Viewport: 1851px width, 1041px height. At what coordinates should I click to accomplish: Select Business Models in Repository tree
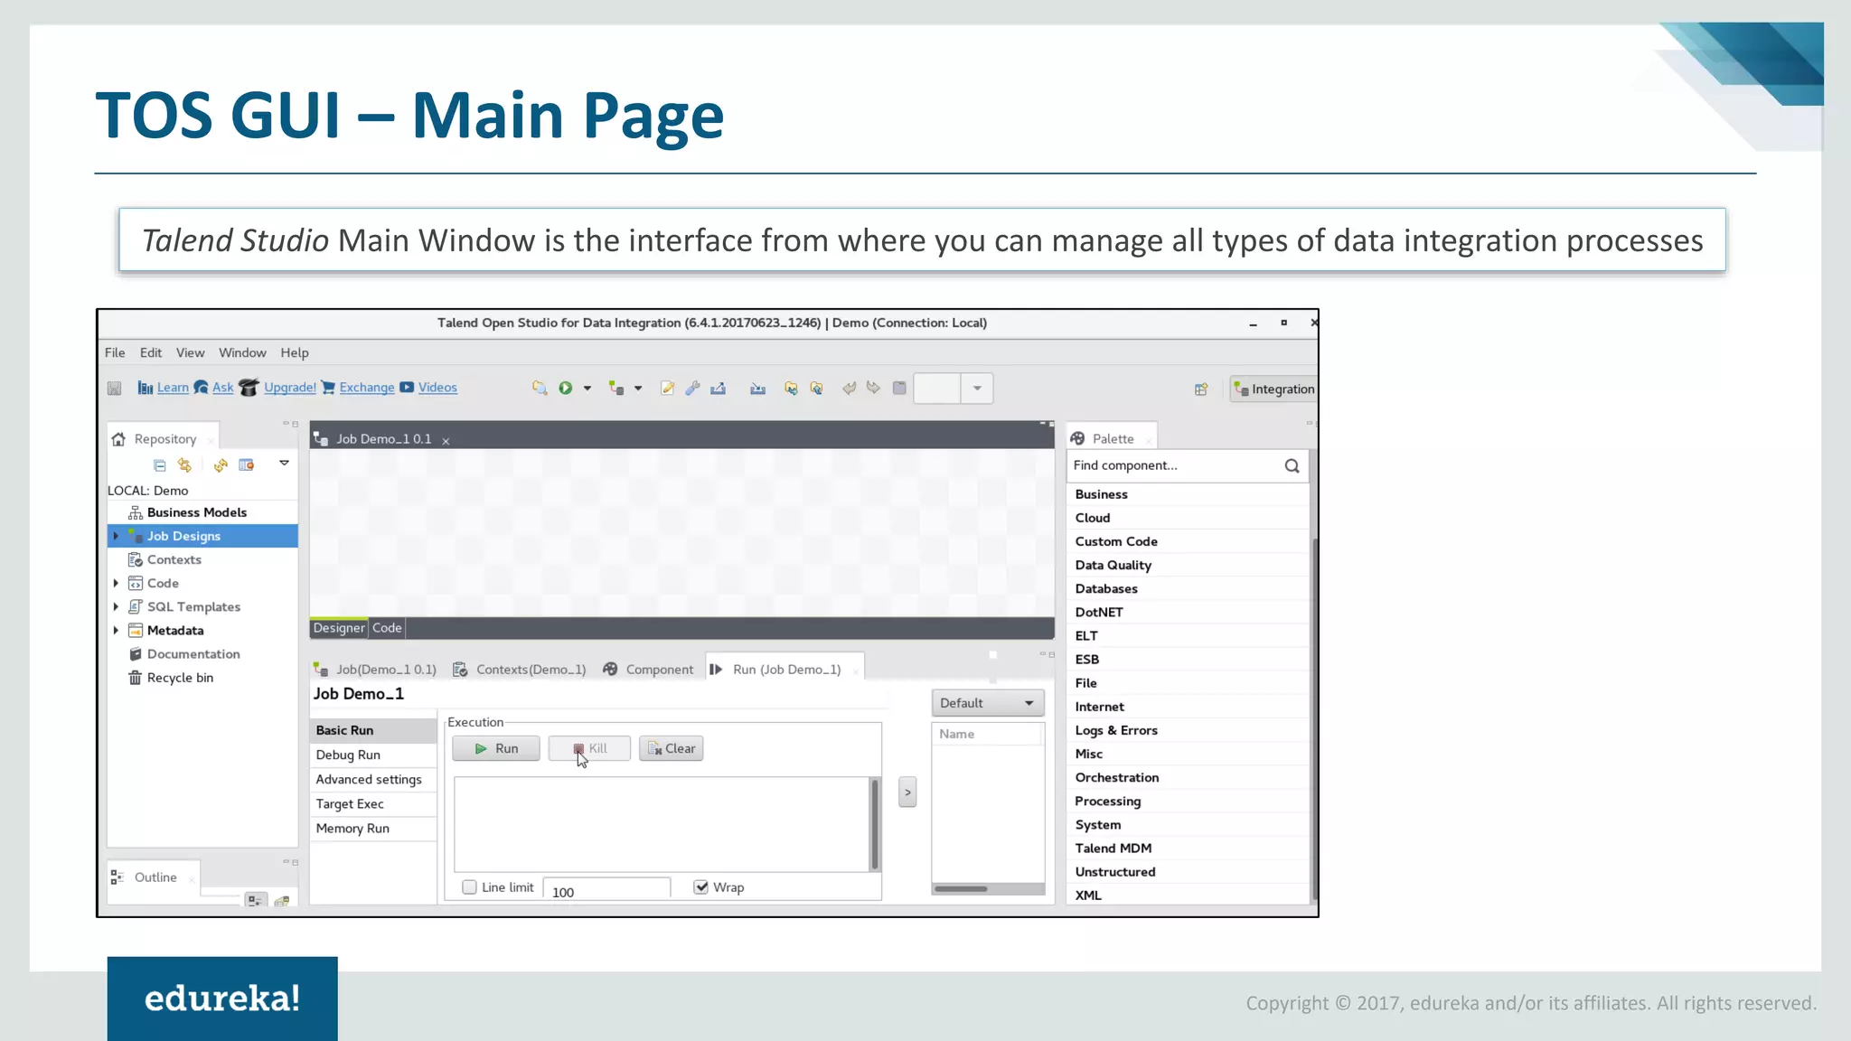click(196, 512)
